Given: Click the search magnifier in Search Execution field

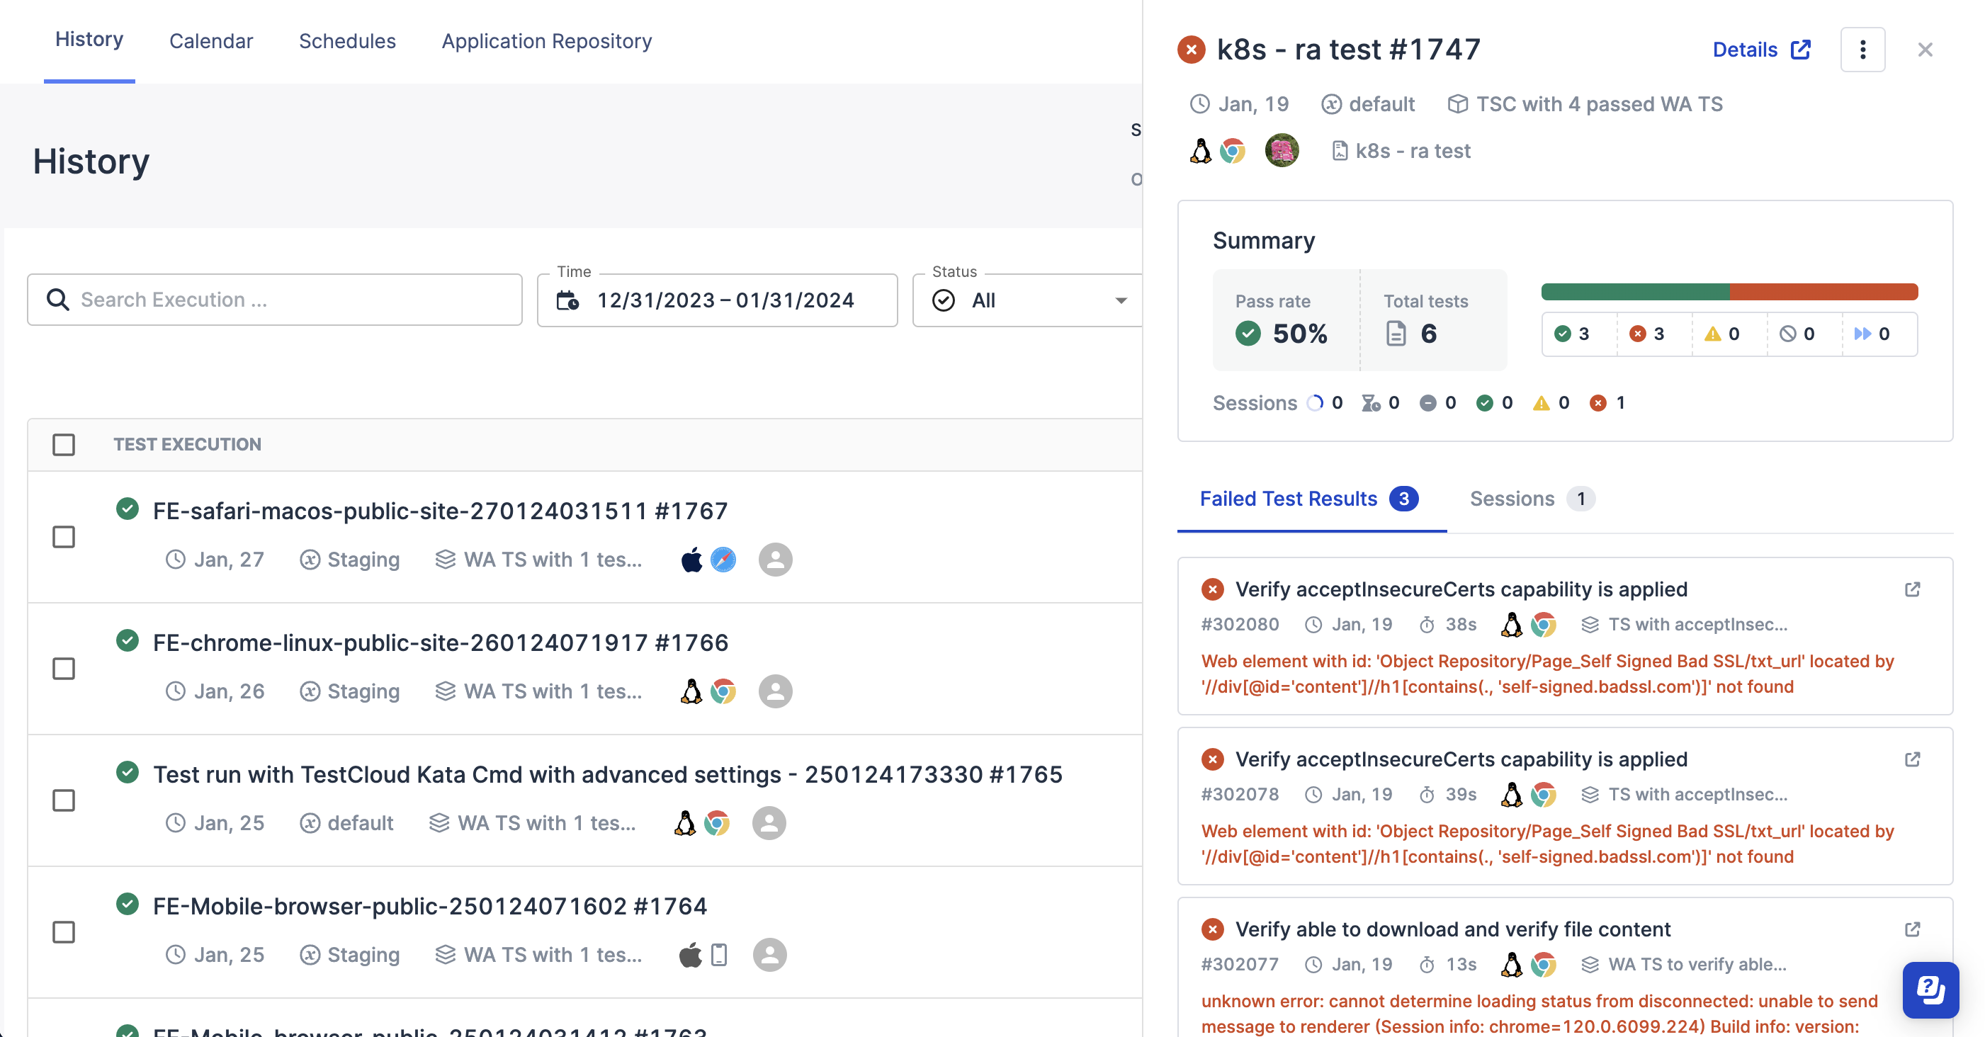Looking at the screenshot, I should click(x=58, y=300).
